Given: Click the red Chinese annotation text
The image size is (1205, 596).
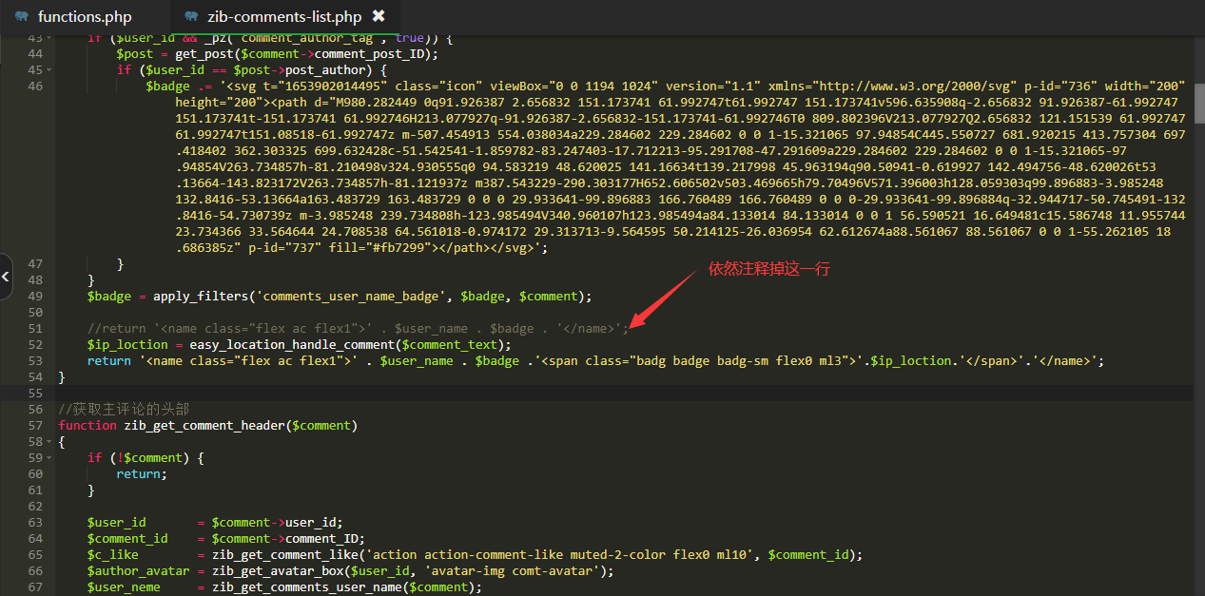Looking at the screenshot, I should (x=768, y=269).
